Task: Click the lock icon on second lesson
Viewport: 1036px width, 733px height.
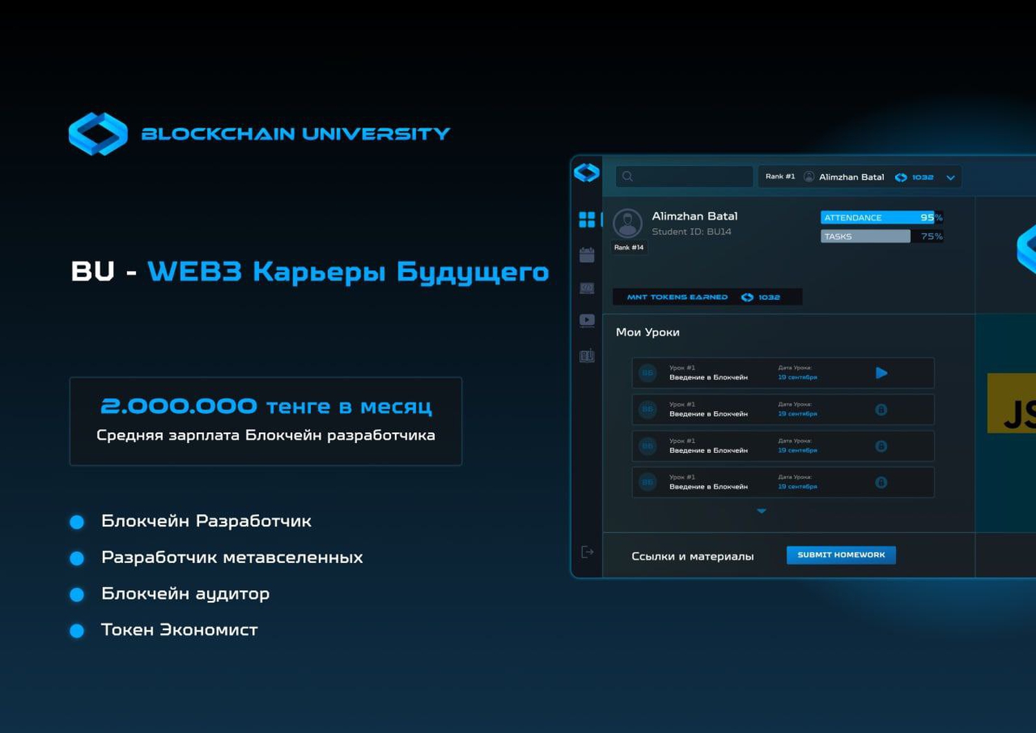Action: tap(881, 410)
